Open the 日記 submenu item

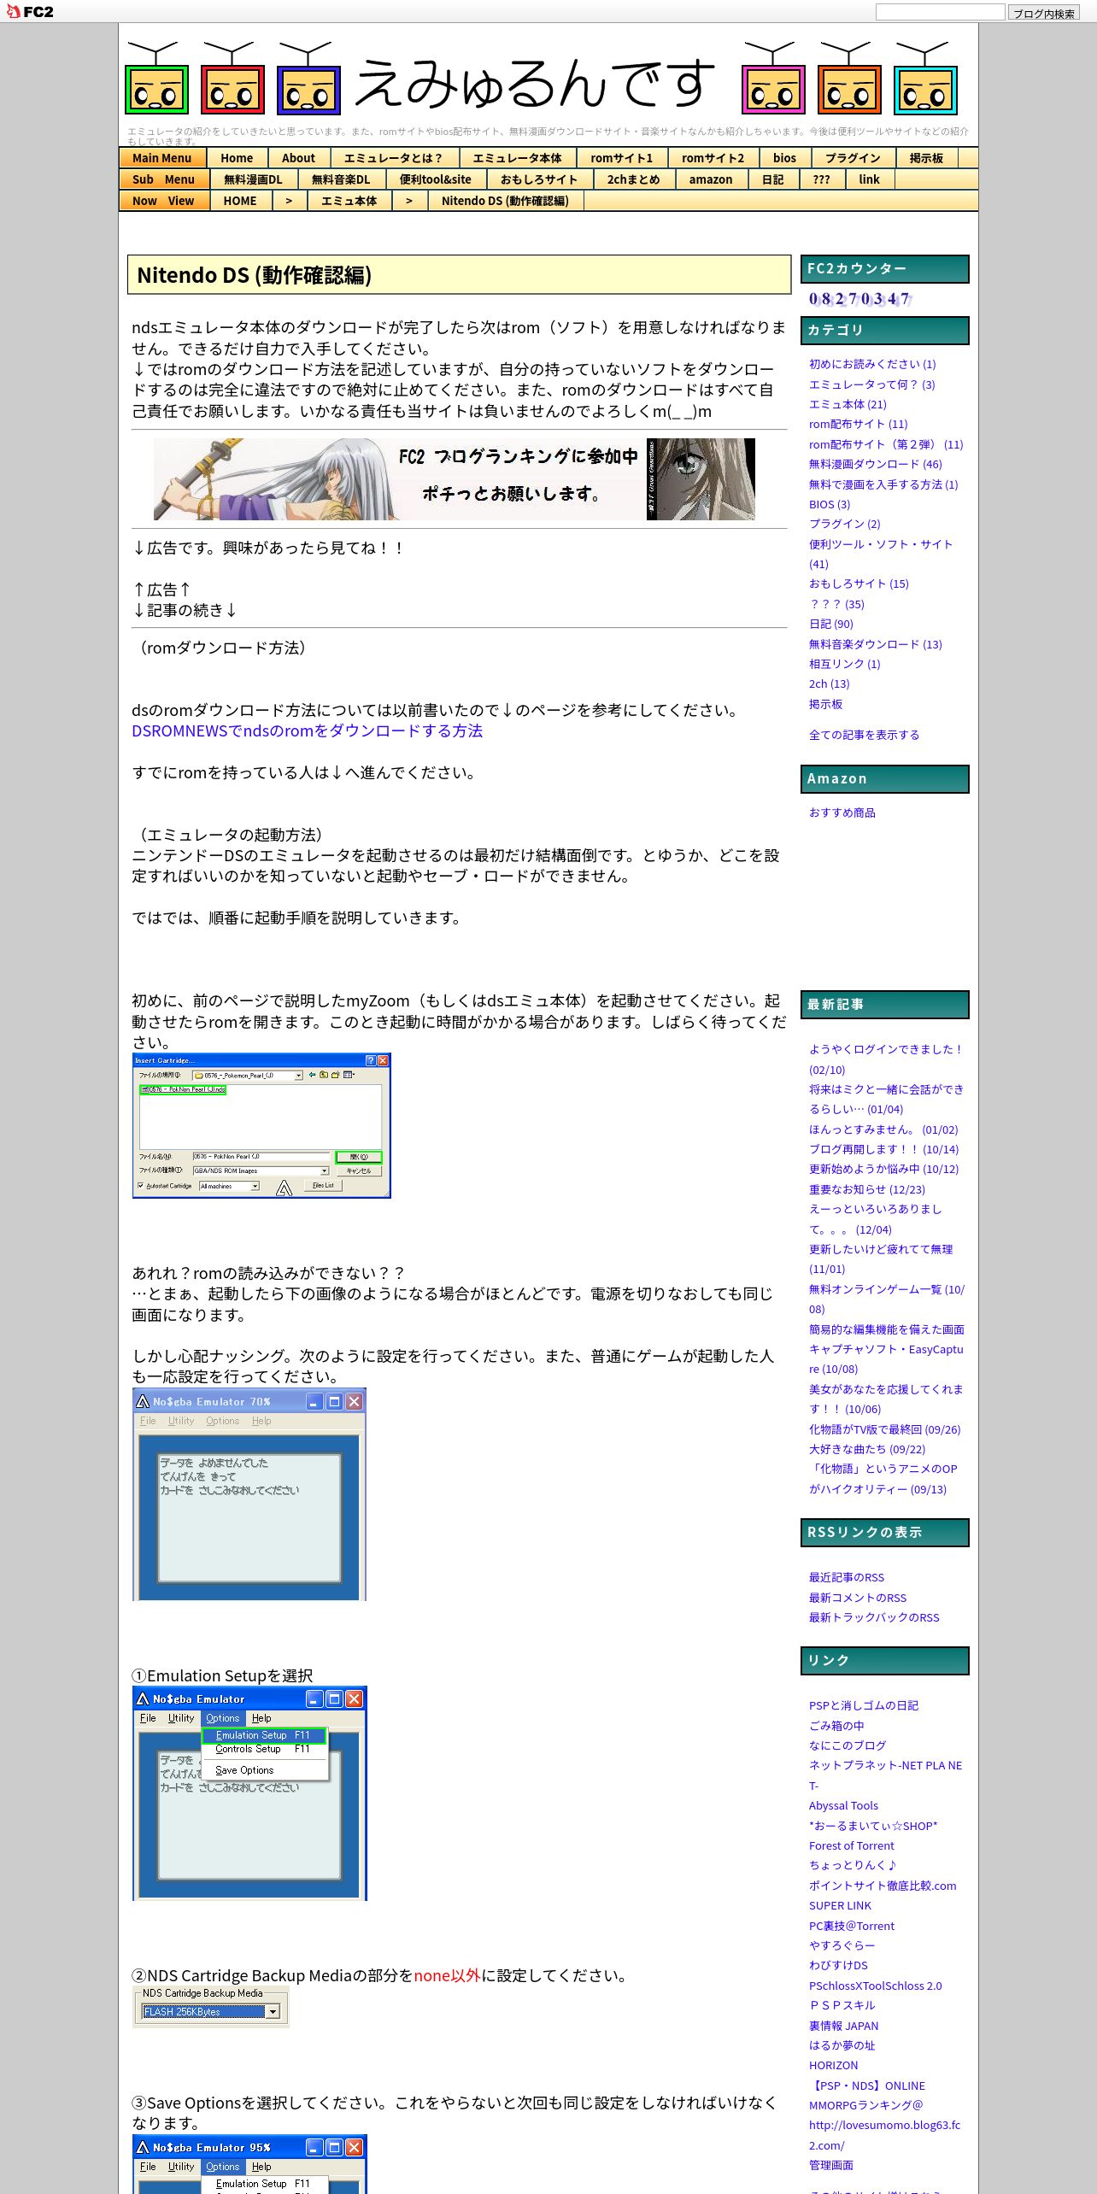pos(773,179)
